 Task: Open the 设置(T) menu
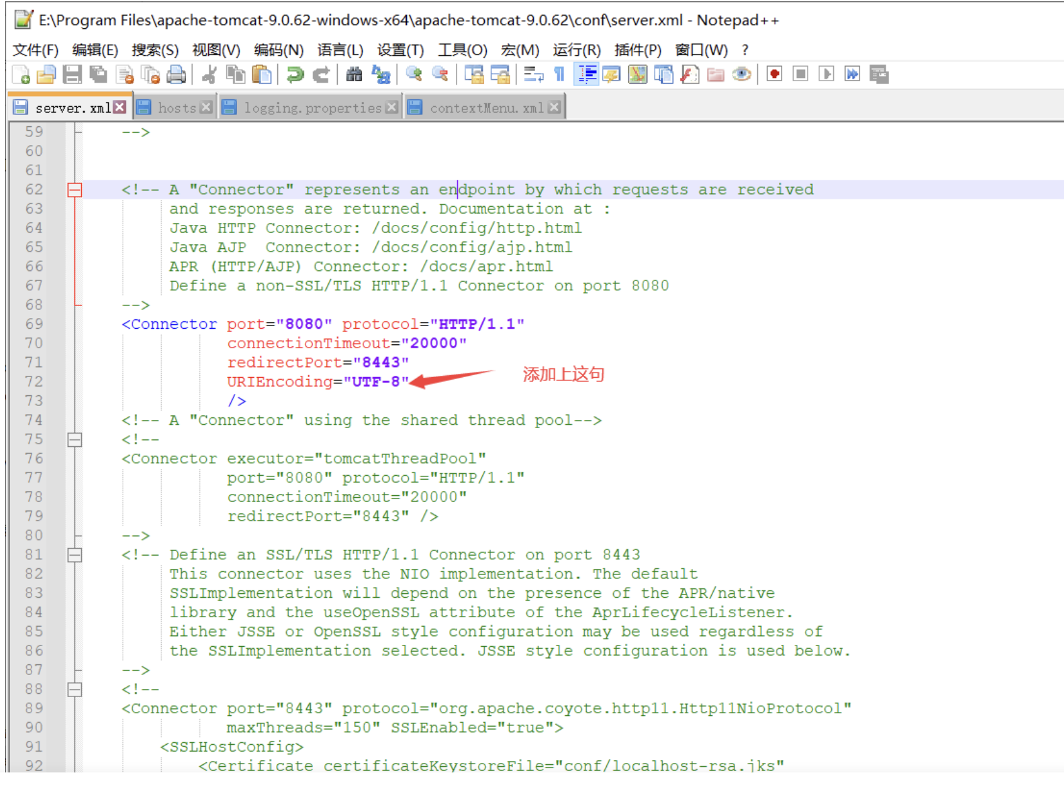point(400,50)
